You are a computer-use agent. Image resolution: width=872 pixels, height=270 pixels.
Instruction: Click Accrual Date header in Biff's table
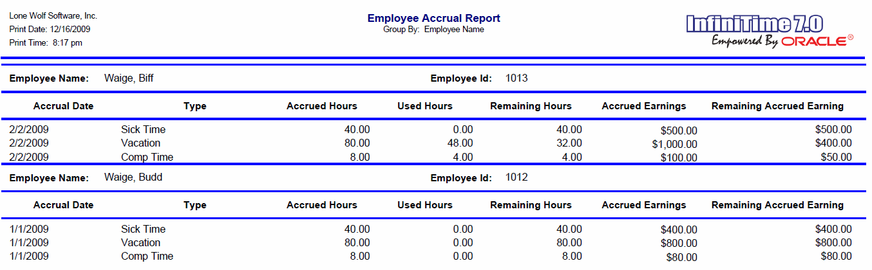(x=63, y=106)
